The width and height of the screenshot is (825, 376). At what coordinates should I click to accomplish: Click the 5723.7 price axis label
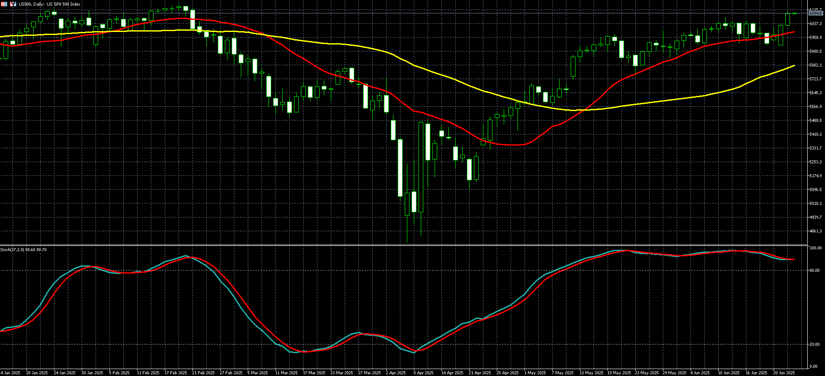coord(815,79)
